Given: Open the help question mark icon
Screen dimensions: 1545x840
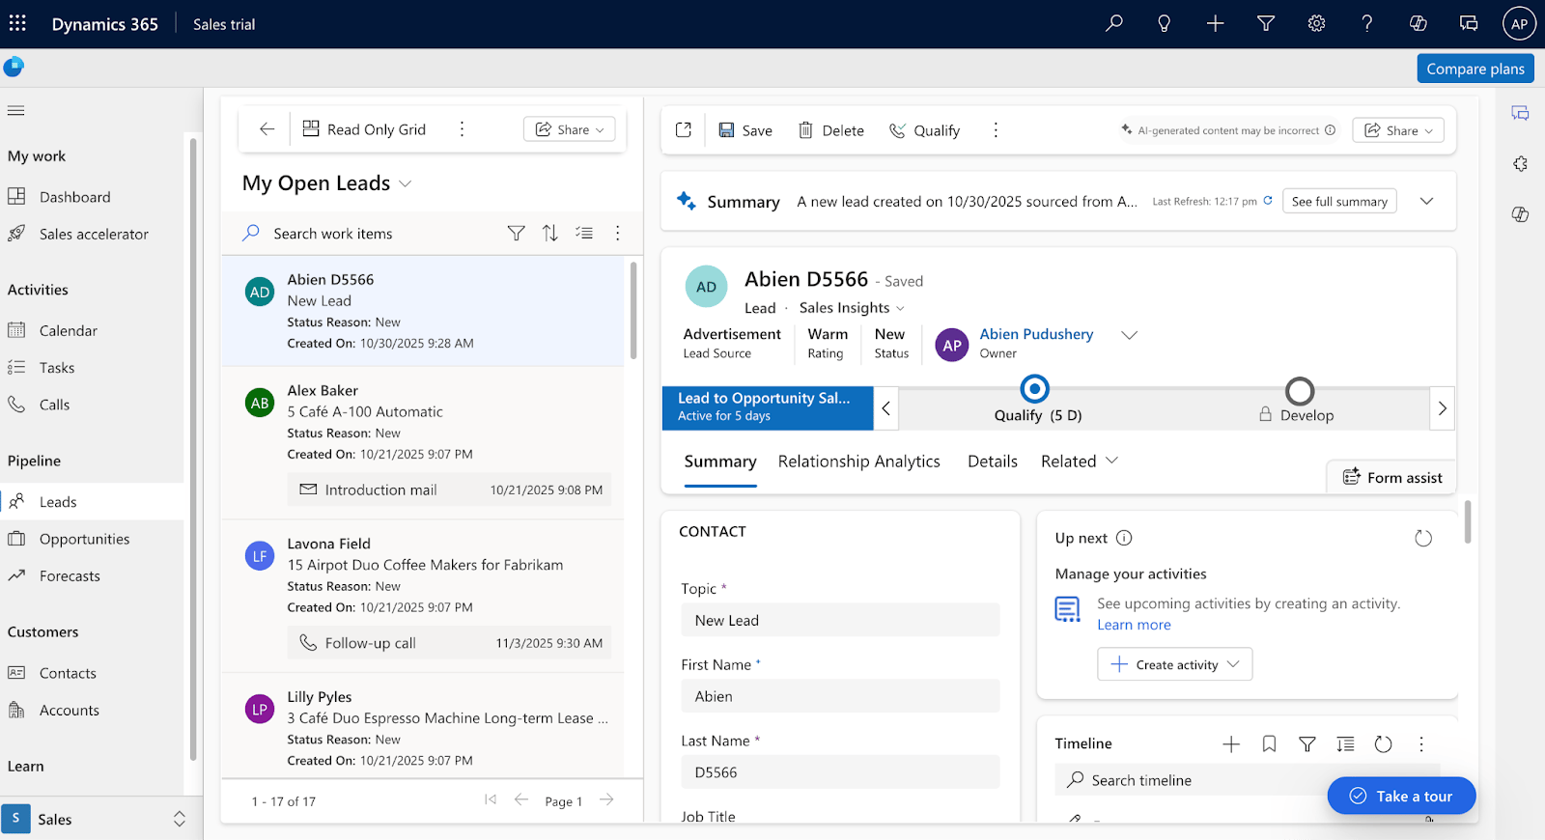Looking at the screenshot, I should point(1366,23).
